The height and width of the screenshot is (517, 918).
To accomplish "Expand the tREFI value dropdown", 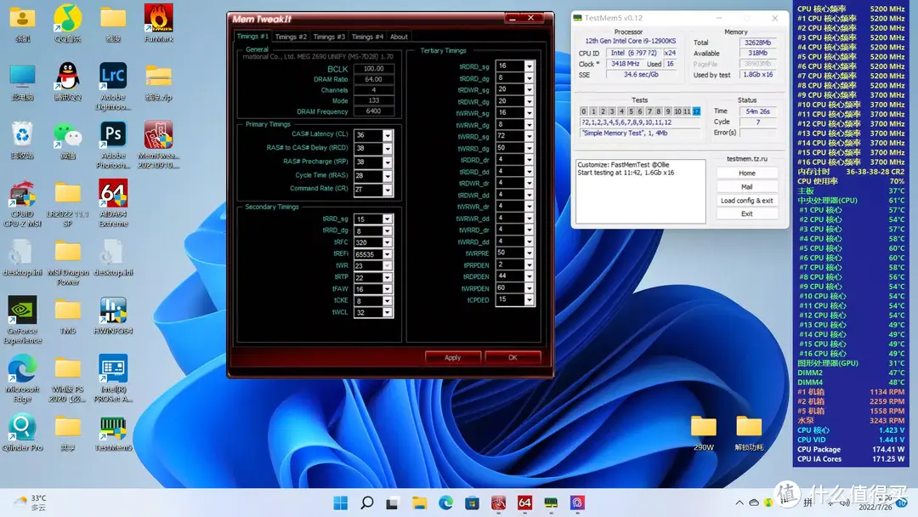I will pyautogui.click(x=387, y=254).
